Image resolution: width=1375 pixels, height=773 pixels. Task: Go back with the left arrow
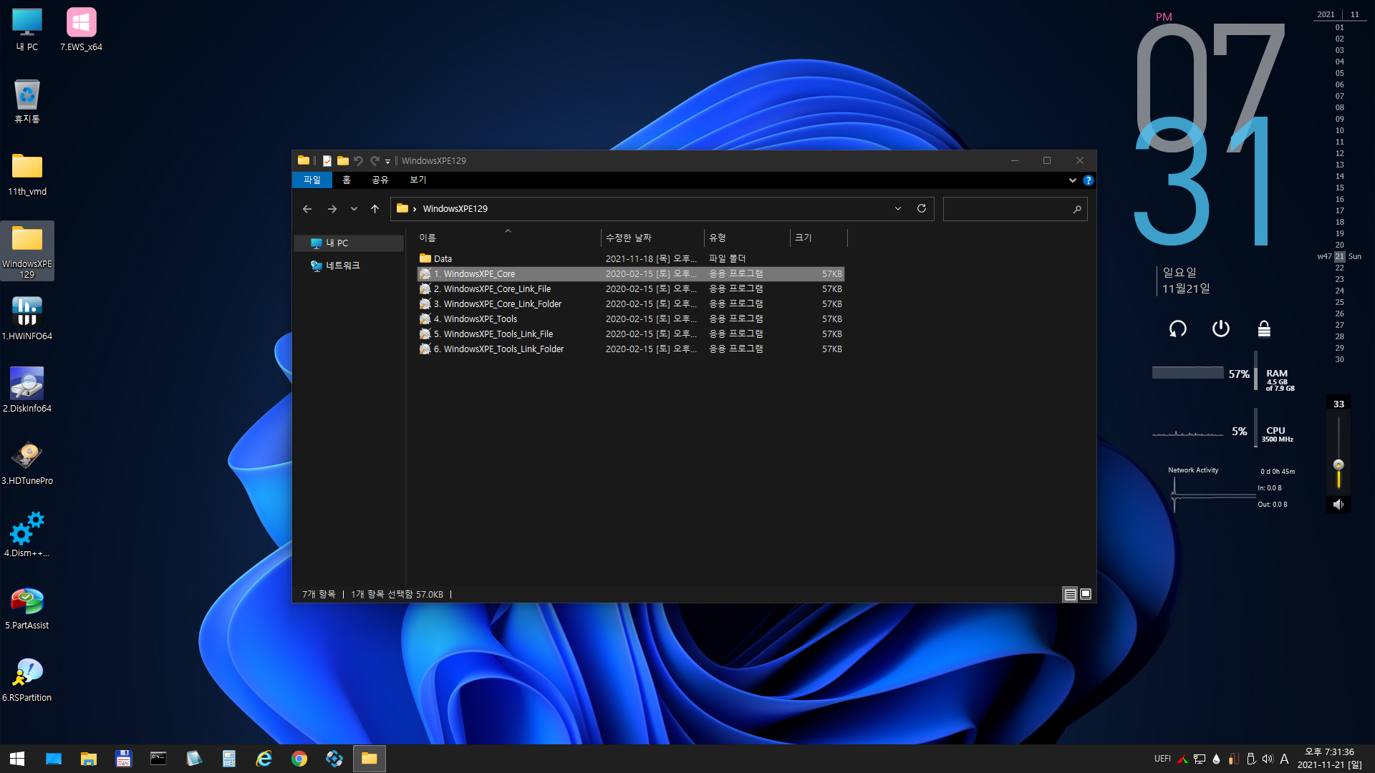click(307, 209)
